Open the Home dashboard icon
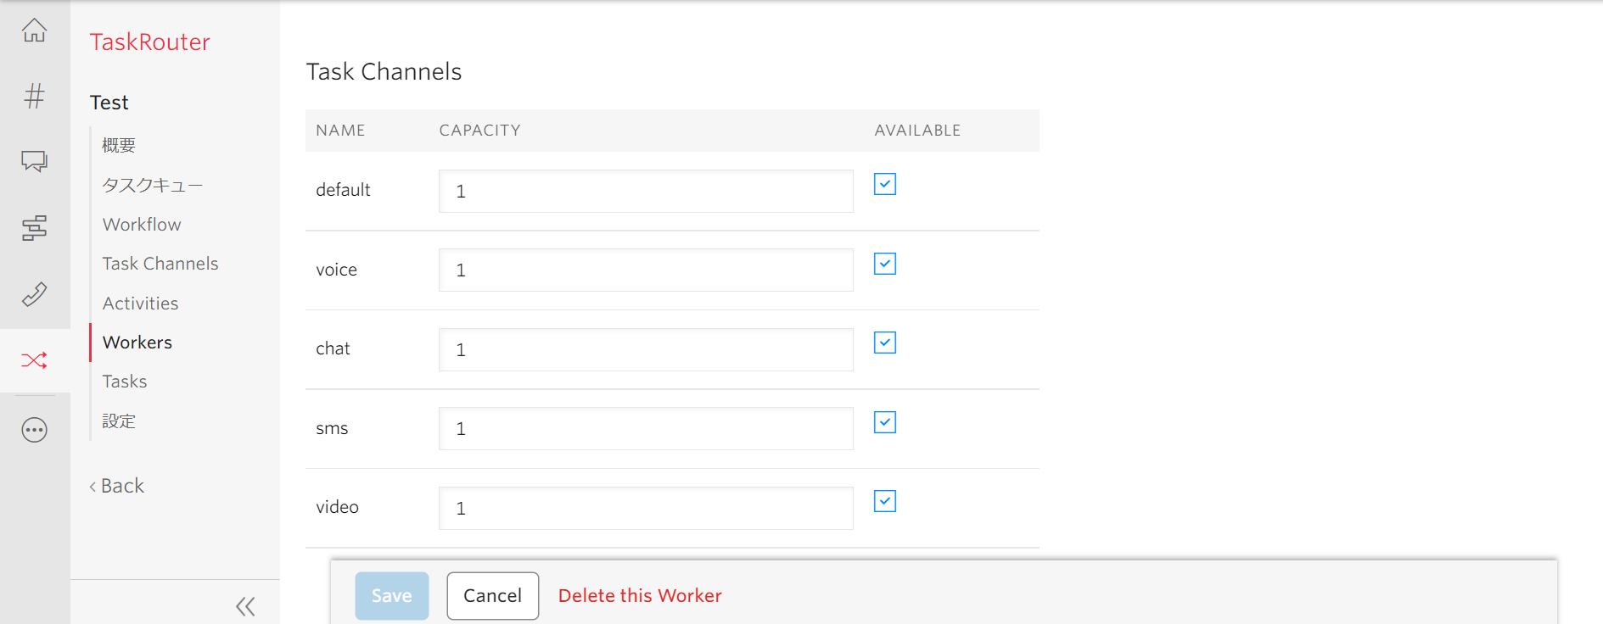 pos(35,31)
